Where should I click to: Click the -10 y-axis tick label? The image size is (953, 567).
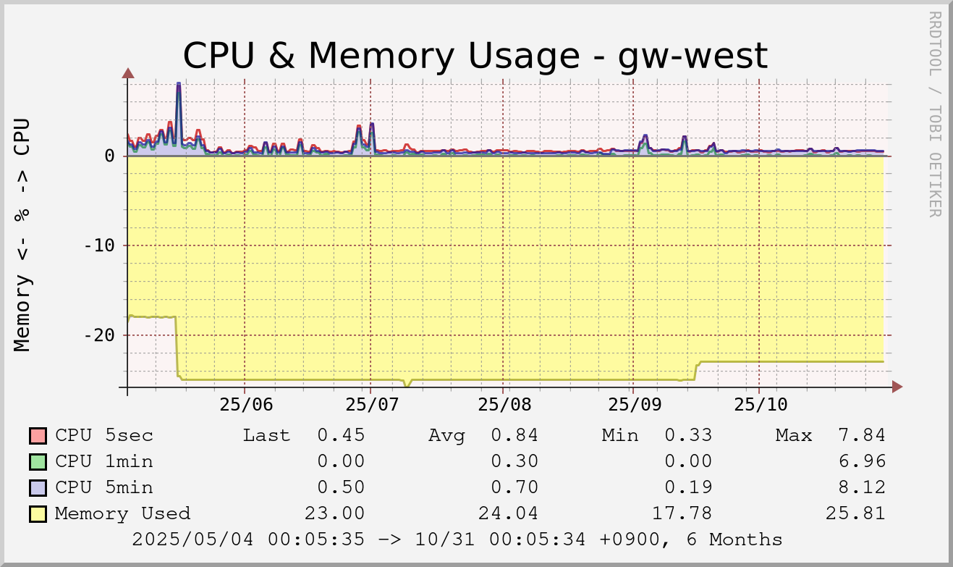click(x=99, y=245)
